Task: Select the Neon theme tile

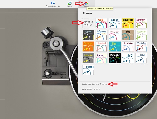Action: coord(88,35)
